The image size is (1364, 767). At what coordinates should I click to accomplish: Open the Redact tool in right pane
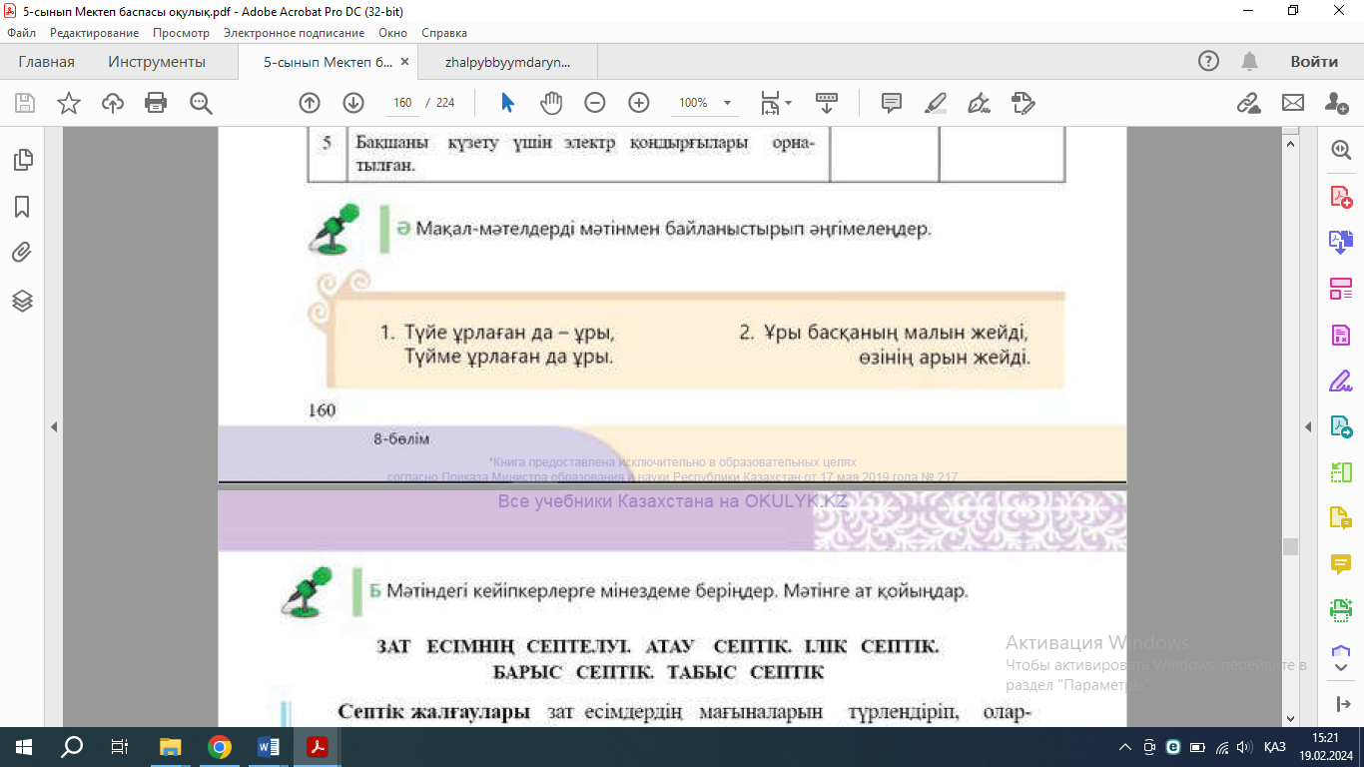point(1340,336)
